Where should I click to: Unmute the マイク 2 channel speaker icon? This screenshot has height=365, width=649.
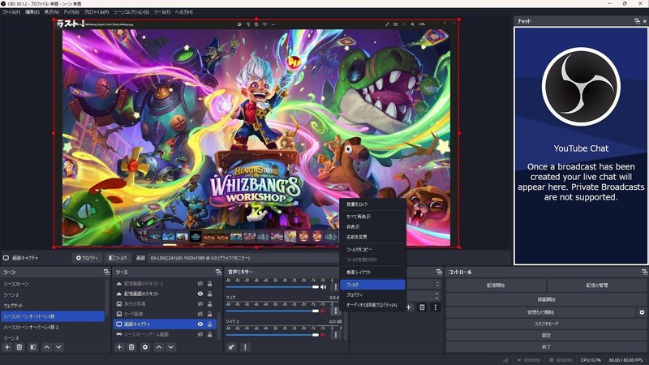click(324, 335)
